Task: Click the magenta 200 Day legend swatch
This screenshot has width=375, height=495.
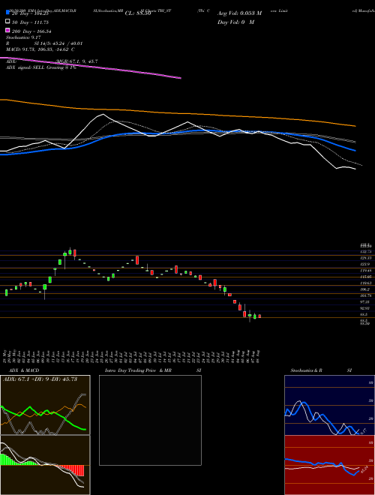Action: [7, 31]
